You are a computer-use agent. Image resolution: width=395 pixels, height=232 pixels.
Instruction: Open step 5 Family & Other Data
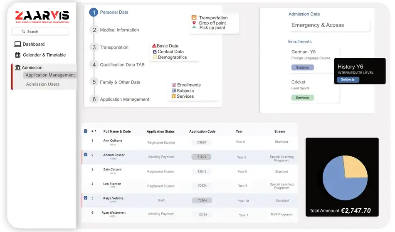click(x=120, y=82)
